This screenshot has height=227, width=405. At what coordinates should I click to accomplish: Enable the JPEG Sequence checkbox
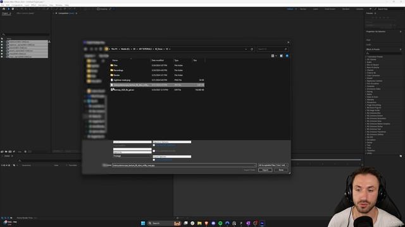(154, 145)
